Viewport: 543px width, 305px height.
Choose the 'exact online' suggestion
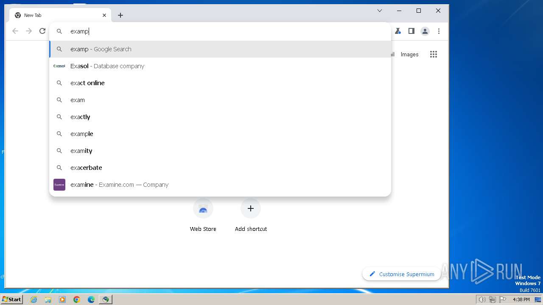pyautogui.click(x=220, y=83)
